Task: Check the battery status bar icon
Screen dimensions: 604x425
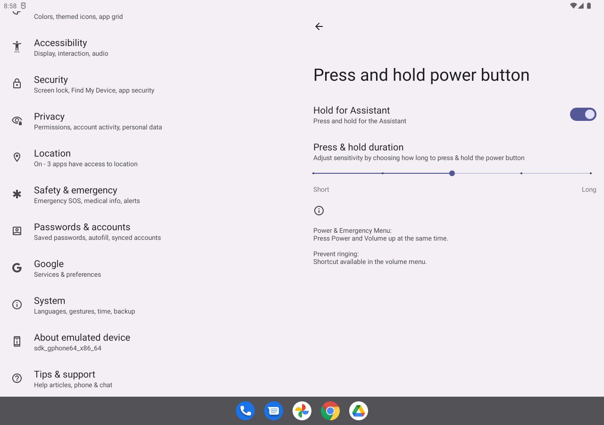Action: (x=589, y=6)
